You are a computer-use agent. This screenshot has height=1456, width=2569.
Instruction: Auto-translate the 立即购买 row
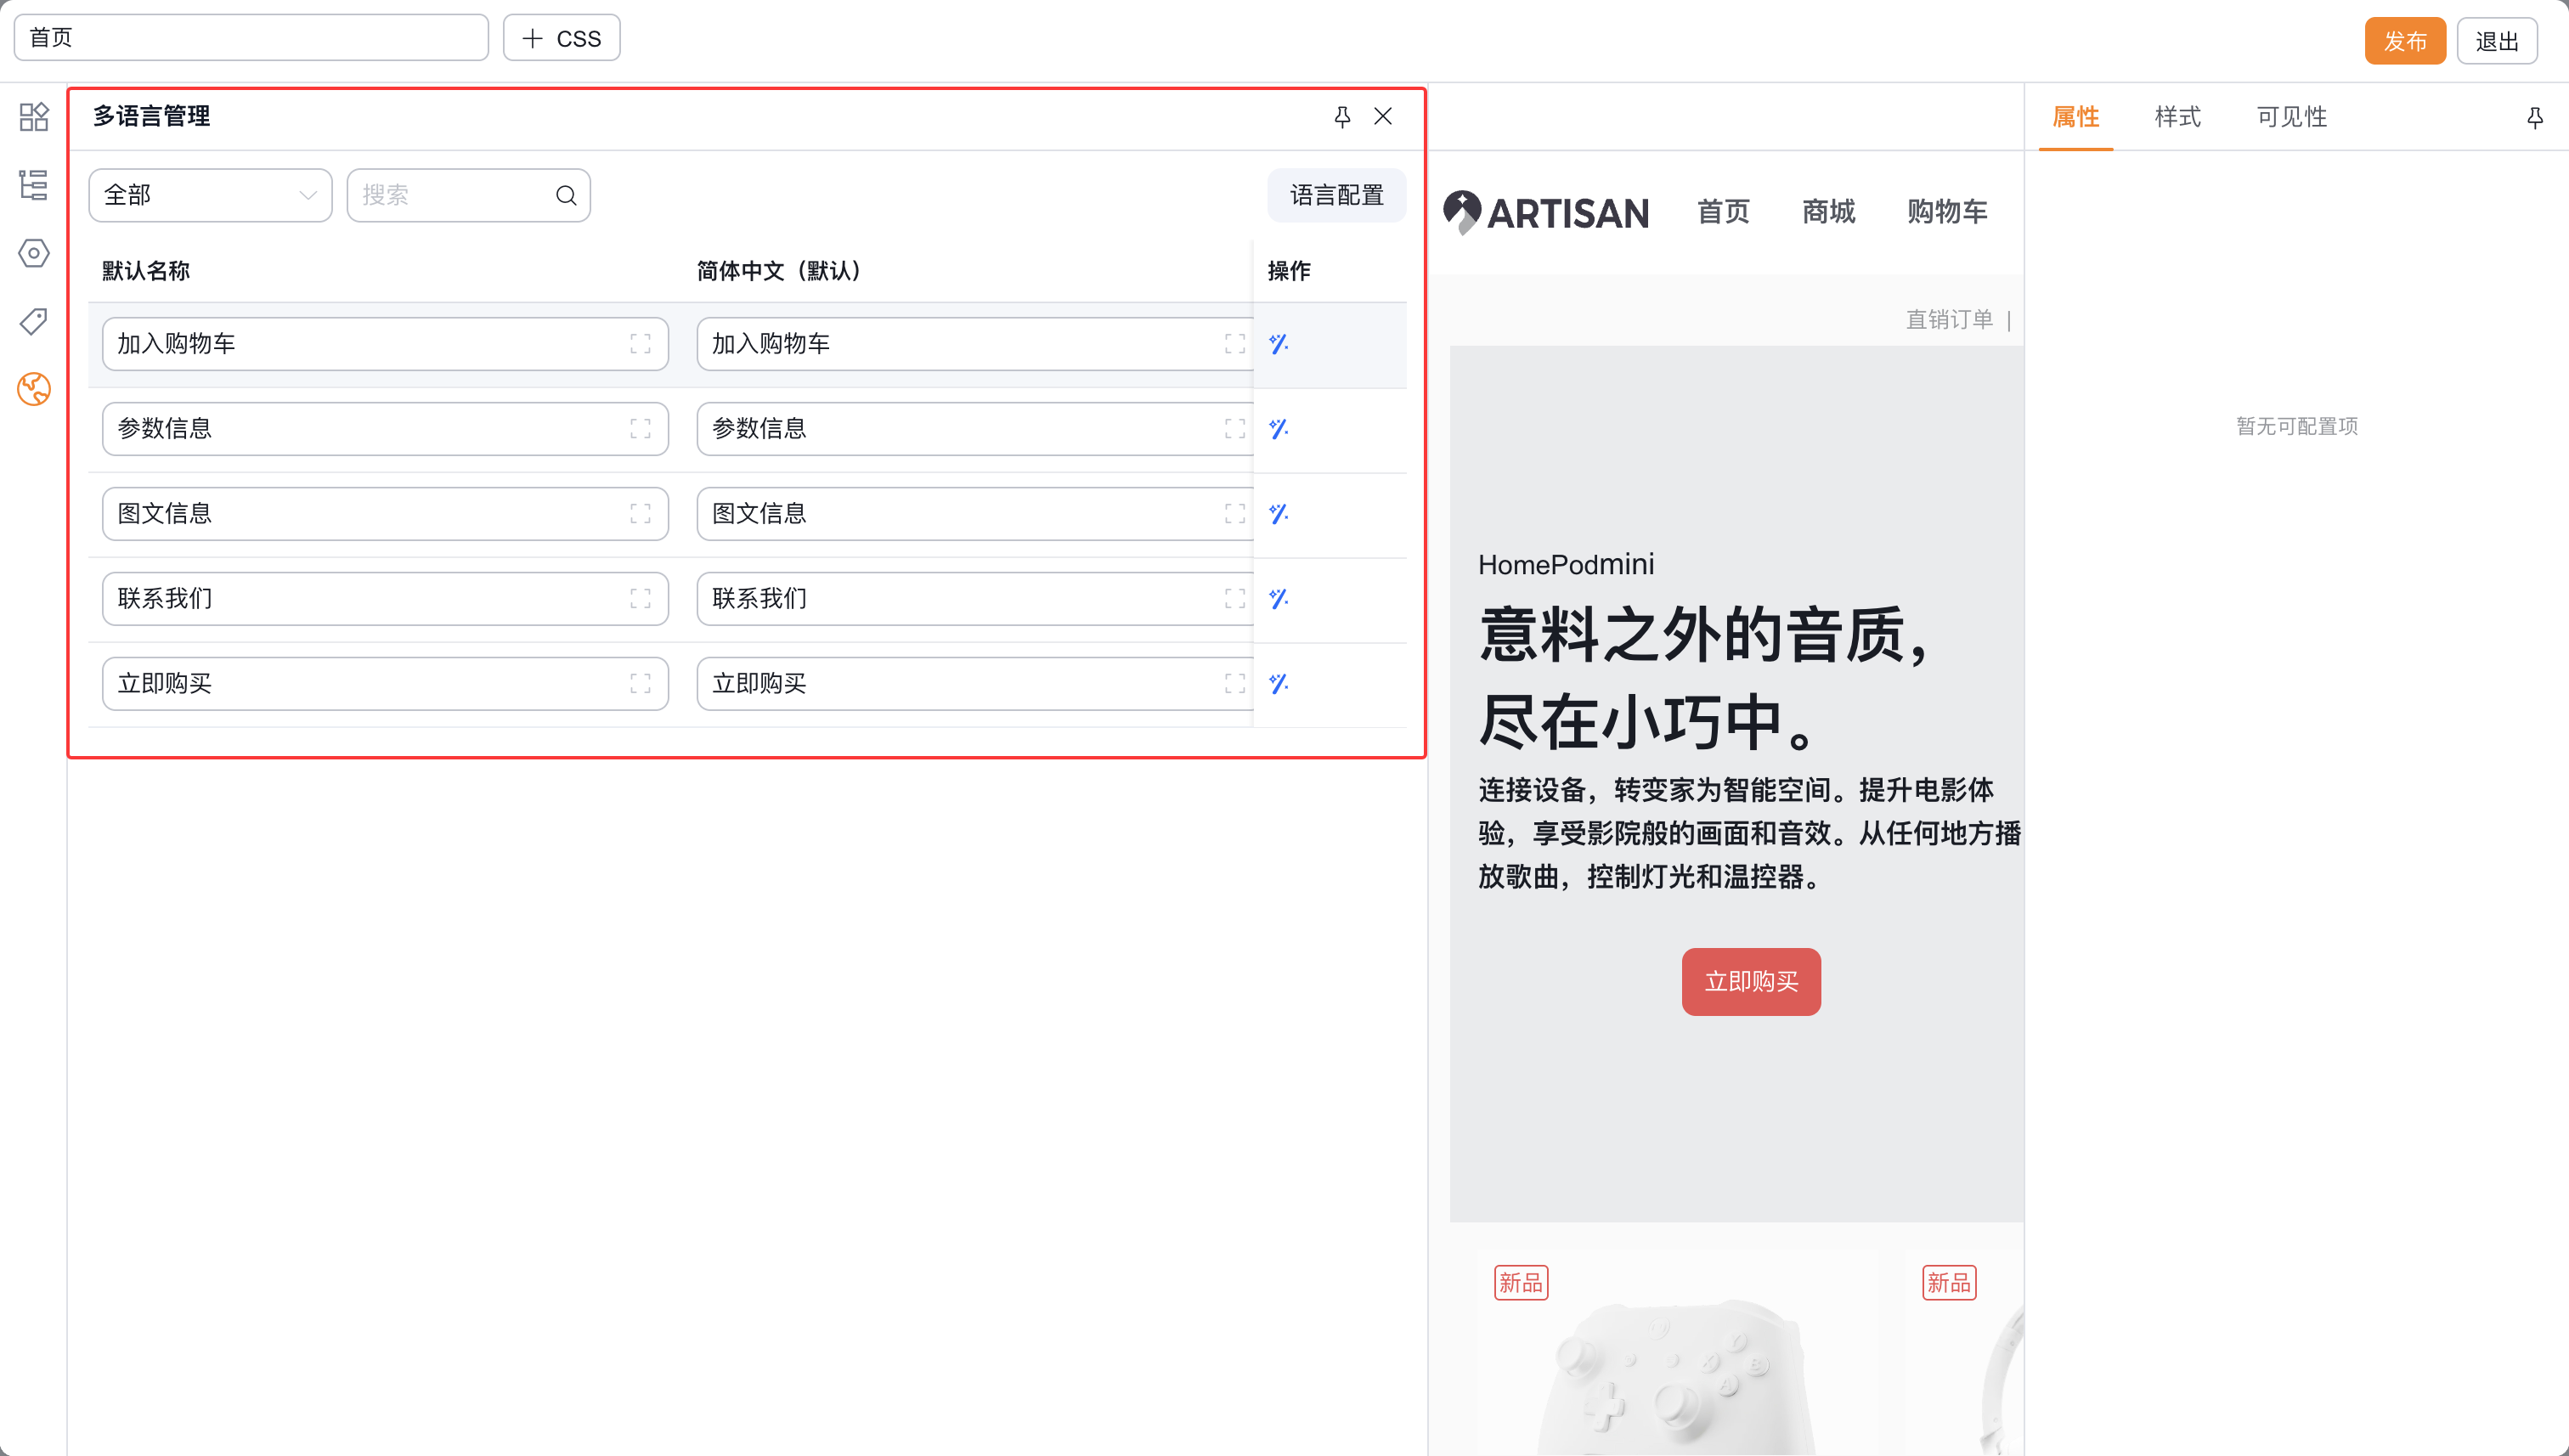click(1278, 684)
